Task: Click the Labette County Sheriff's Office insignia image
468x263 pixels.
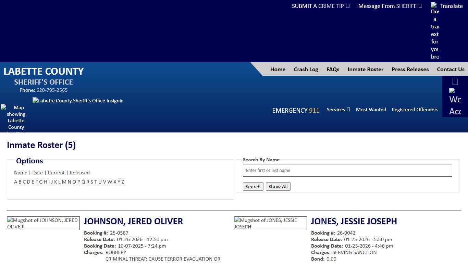Action: [78, 101]
